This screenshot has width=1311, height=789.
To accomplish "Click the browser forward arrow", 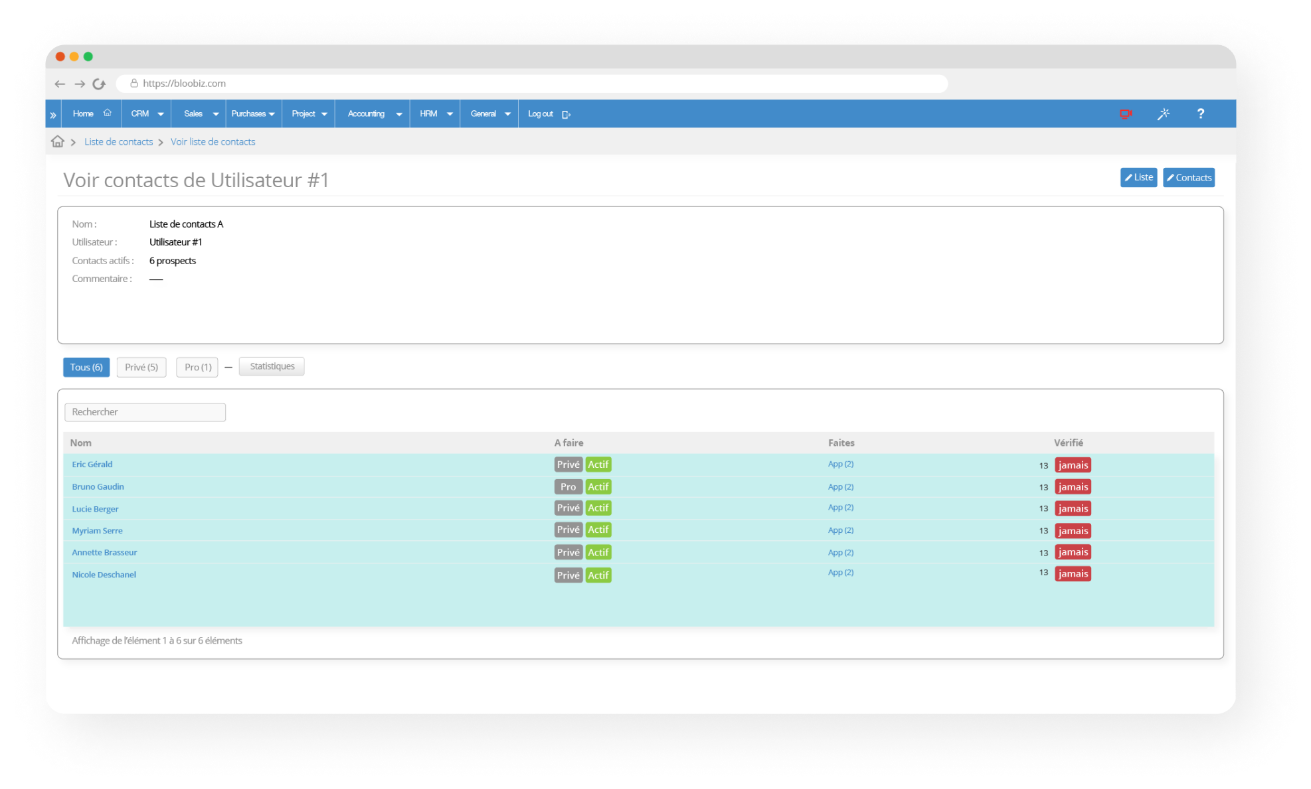I will [80, 84].
